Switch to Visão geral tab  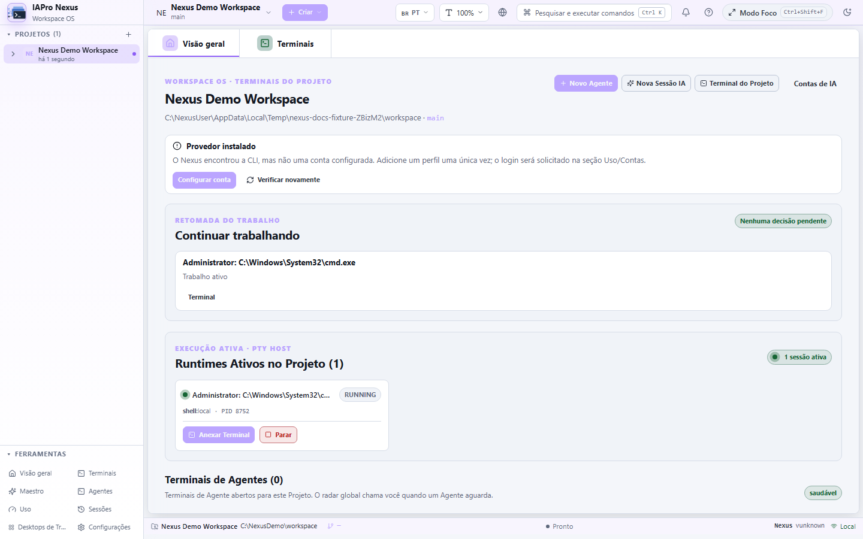pyautogui.click(x=194, y=44)
